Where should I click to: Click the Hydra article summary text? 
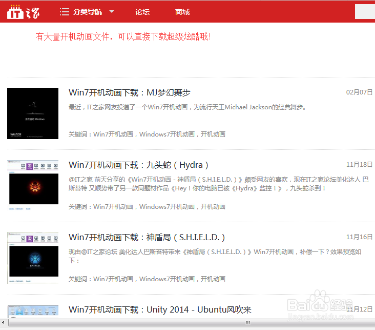click(x=219, y=184)
